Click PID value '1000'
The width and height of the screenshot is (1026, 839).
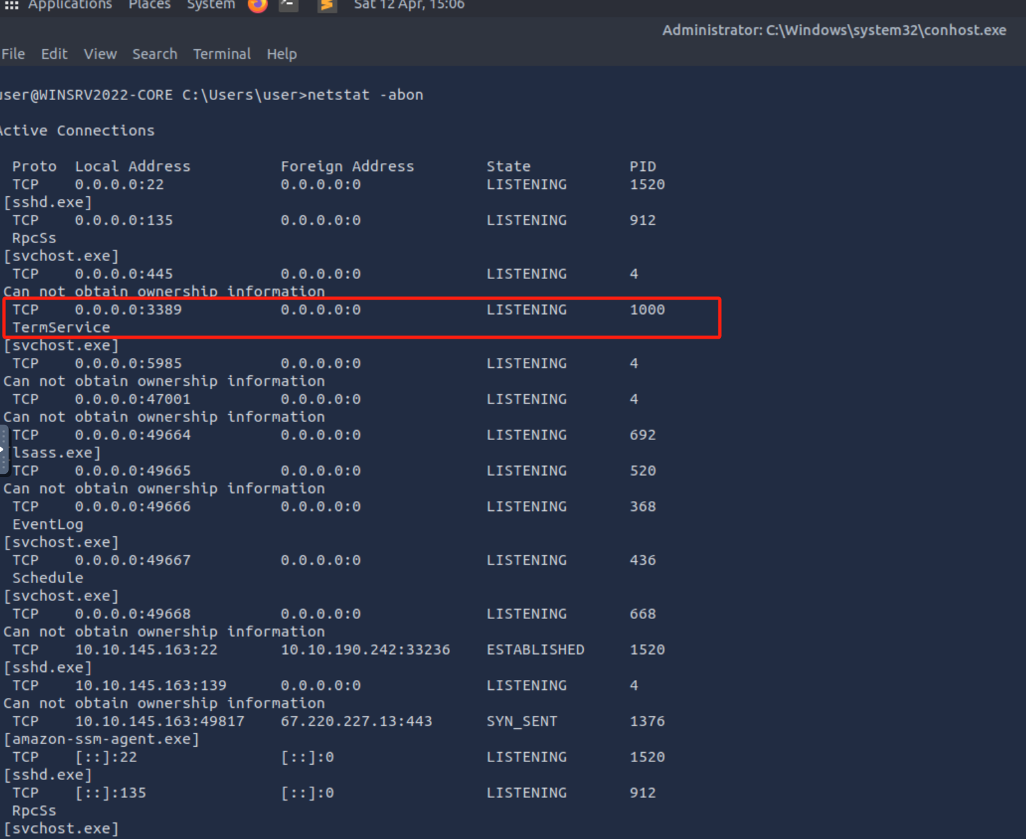click(x=647, y=309)
